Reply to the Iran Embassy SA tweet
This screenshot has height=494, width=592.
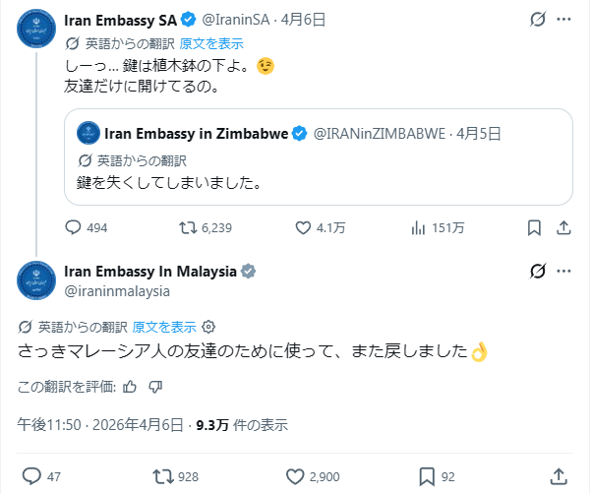(73, 227)
